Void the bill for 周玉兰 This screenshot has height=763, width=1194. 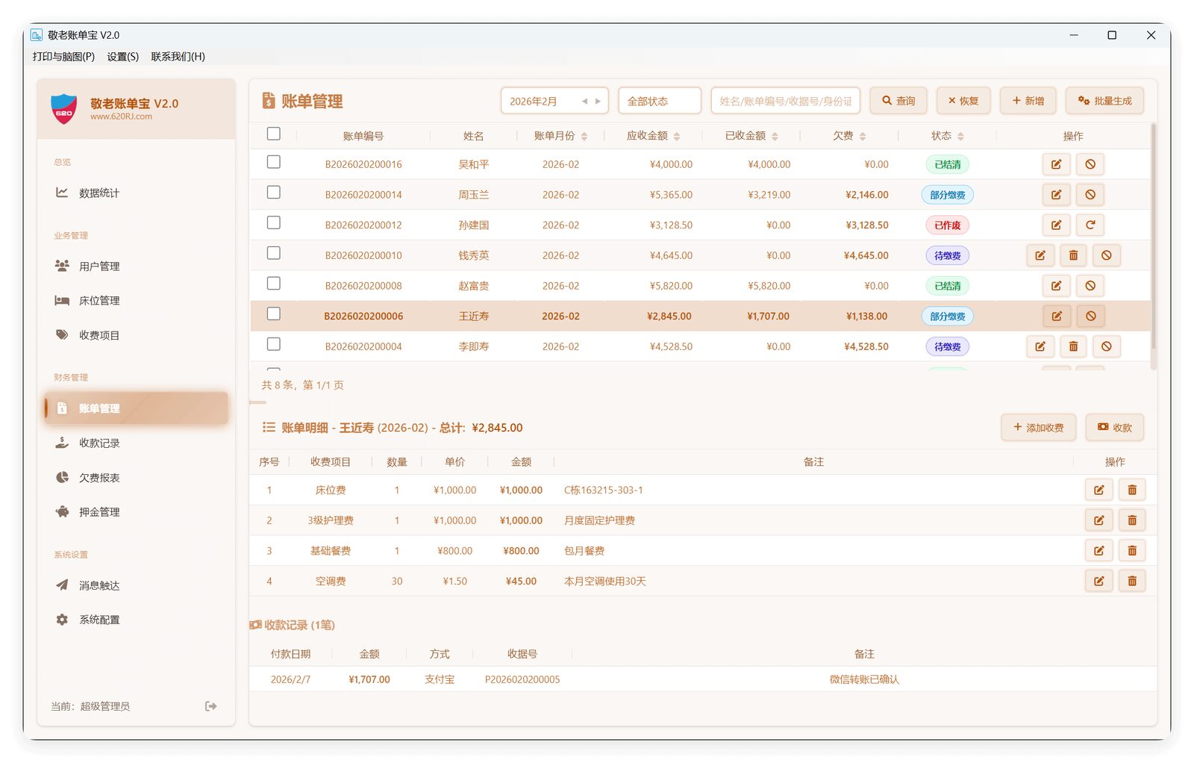coord(1090,195)
